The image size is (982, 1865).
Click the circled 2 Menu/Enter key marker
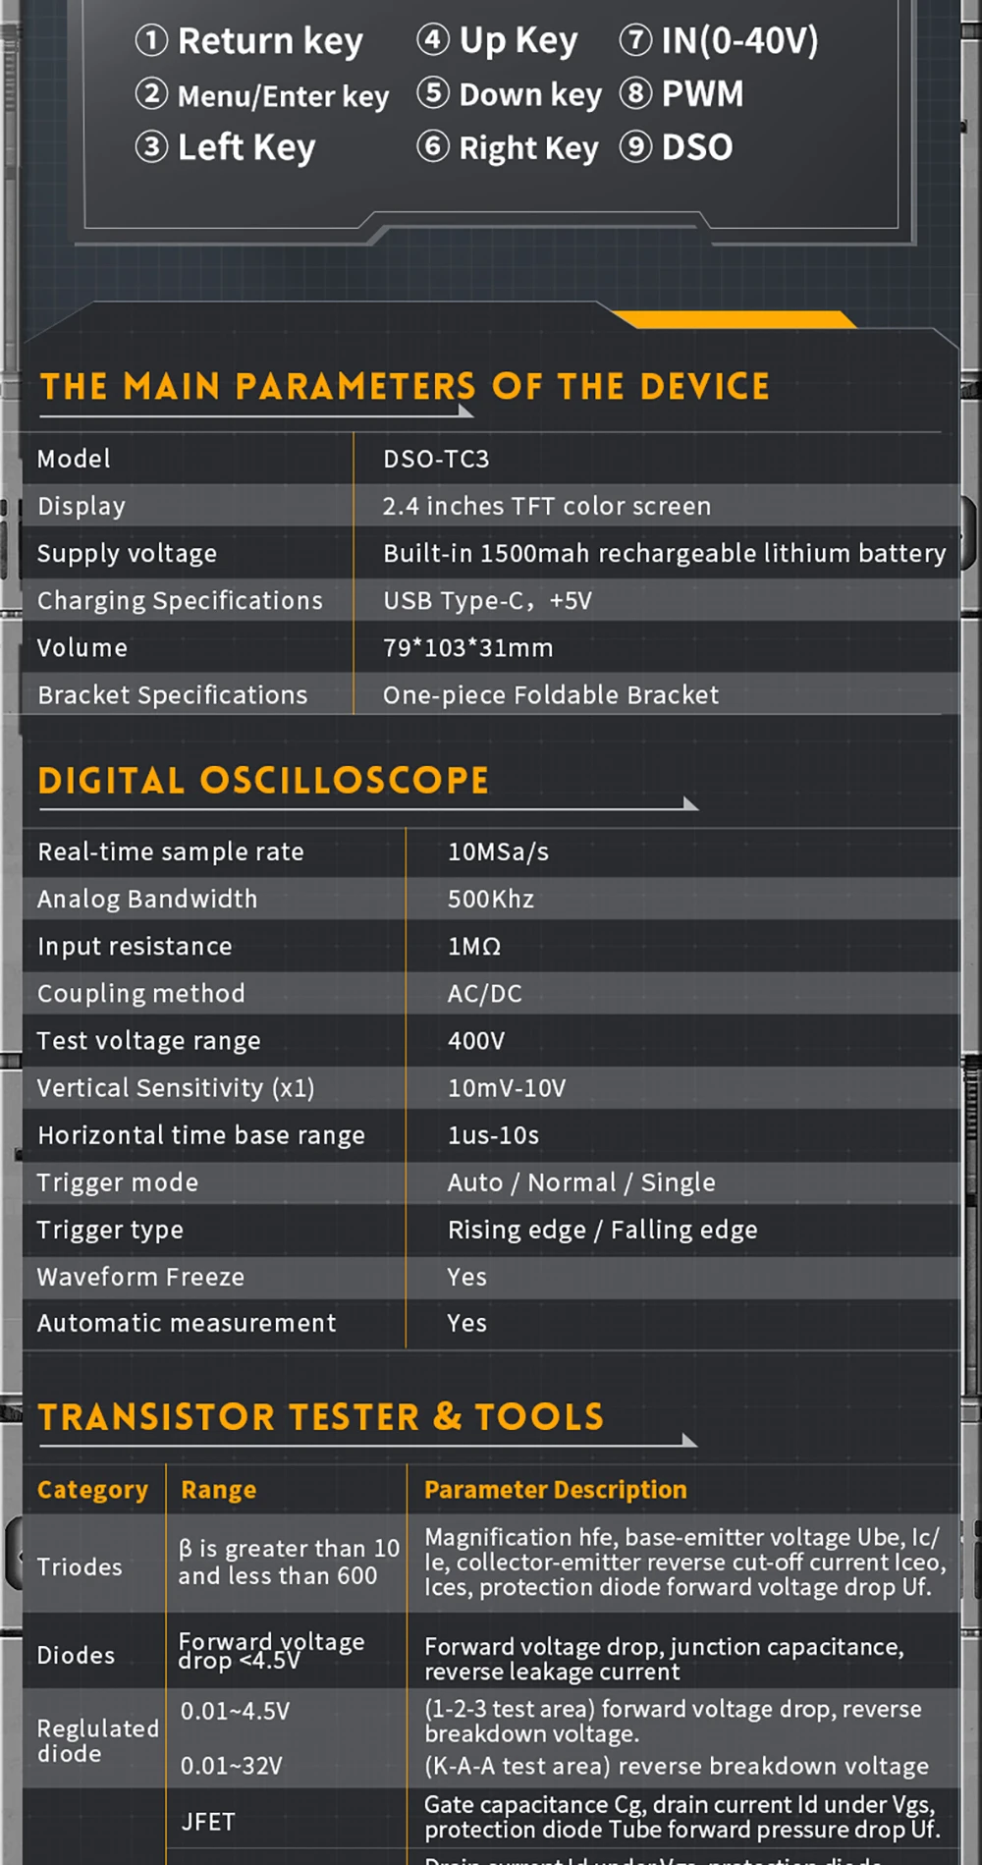(x=151, y=94)
